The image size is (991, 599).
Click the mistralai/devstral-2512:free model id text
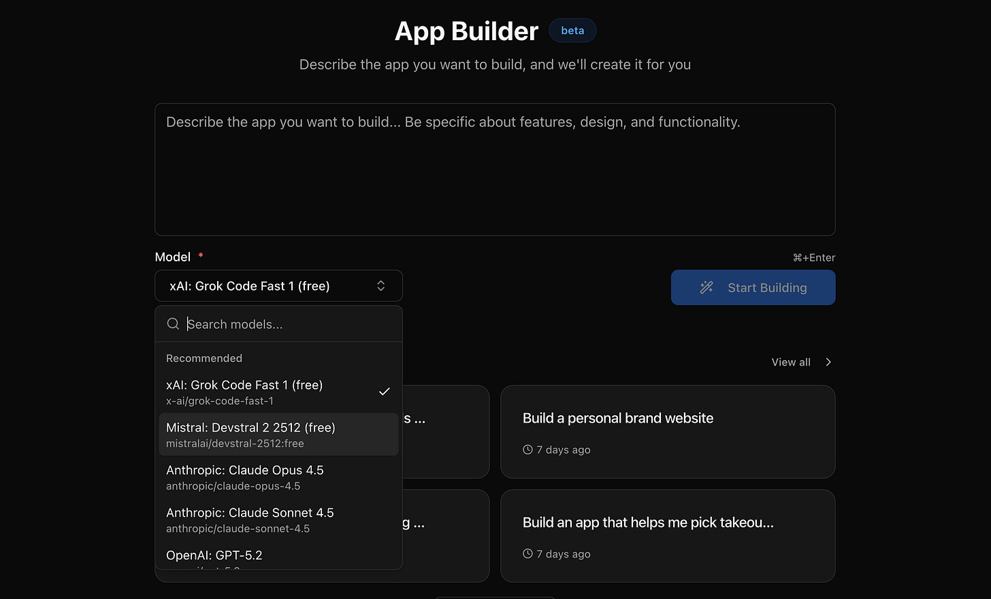coord(235,443)
